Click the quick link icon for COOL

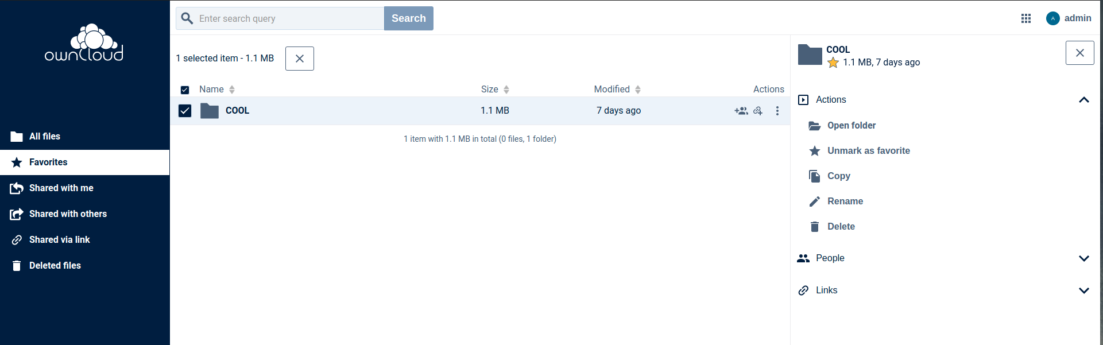758,111
